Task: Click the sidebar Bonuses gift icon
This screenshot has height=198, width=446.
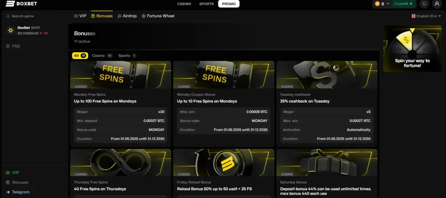Action: (8, 182)
